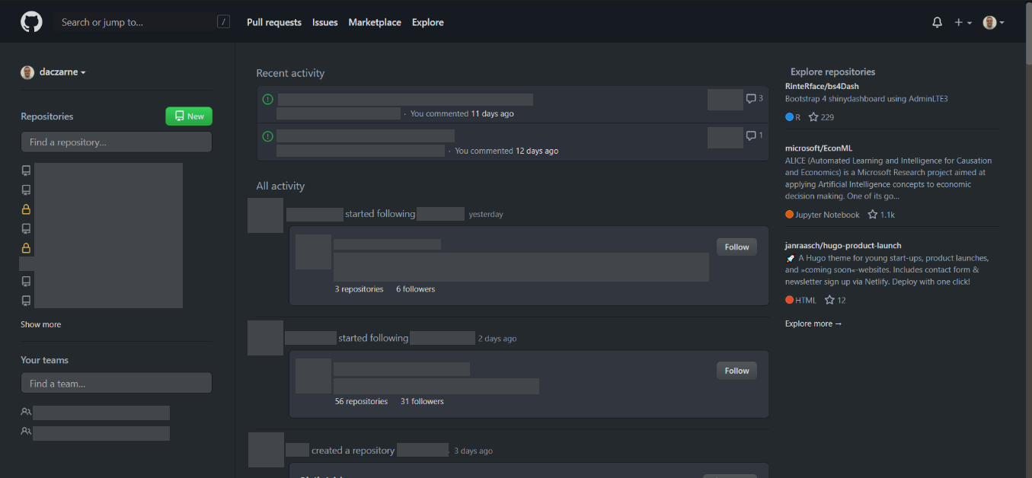Click star icon for RinteRface/bs4Dash
The image size is (1032, 478).
(x=813, y=117)
